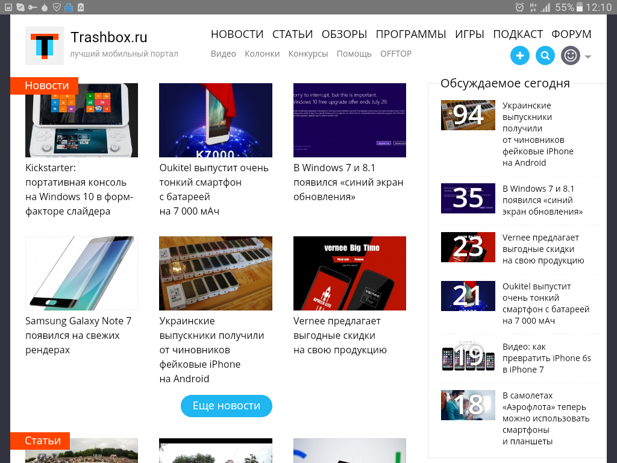This screenshot has height=463, width=617.
Task: Open the ПРОГРАММЫ menu item
Action: (411, 34)
